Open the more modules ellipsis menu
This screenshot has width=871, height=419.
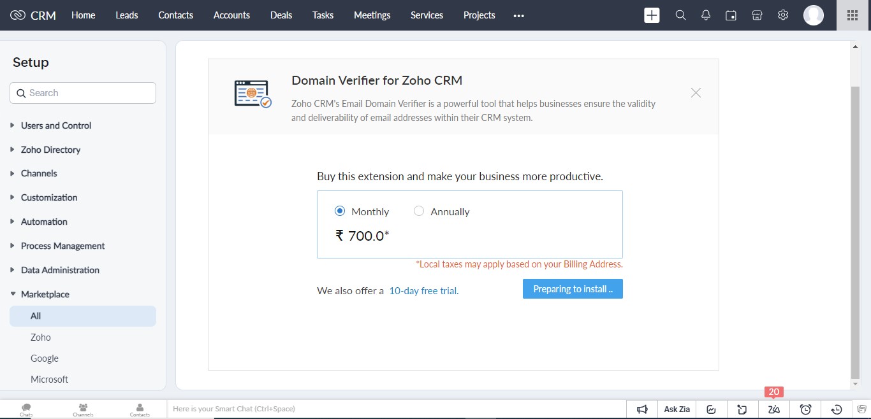[x=518, y=15]
